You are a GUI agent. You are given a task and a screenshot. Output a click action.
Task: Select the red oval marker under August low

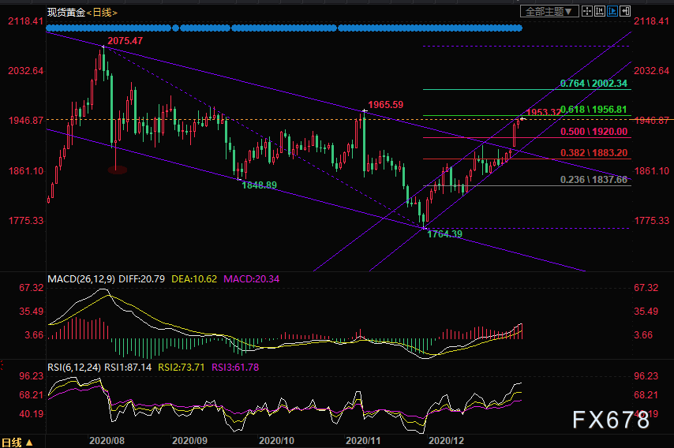(118, 169)
